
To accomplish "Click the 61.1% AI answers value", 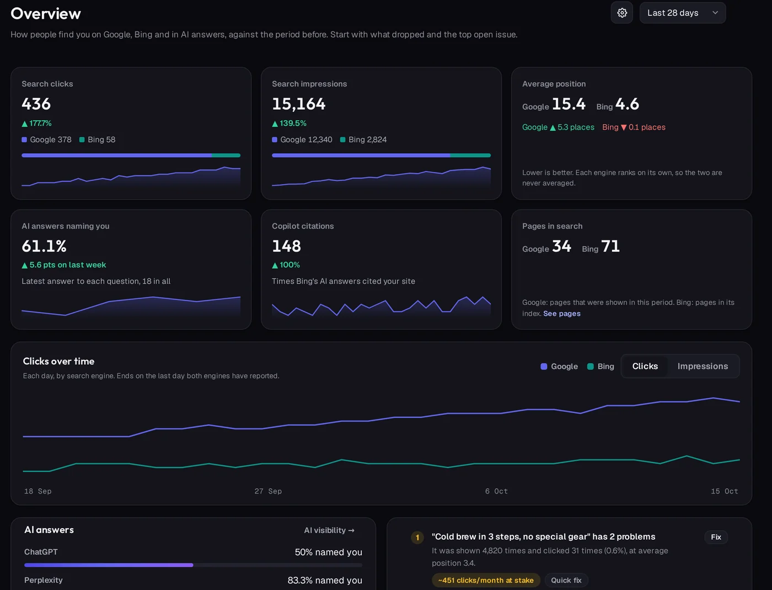I will pyautogui.click(x=44, y=246).
